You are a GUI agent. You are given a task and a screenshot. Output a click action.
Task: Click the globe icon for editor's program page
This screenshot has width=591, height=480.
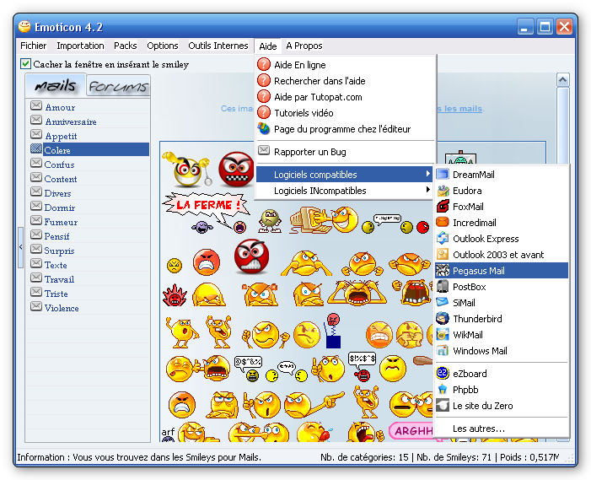point(264,129)
